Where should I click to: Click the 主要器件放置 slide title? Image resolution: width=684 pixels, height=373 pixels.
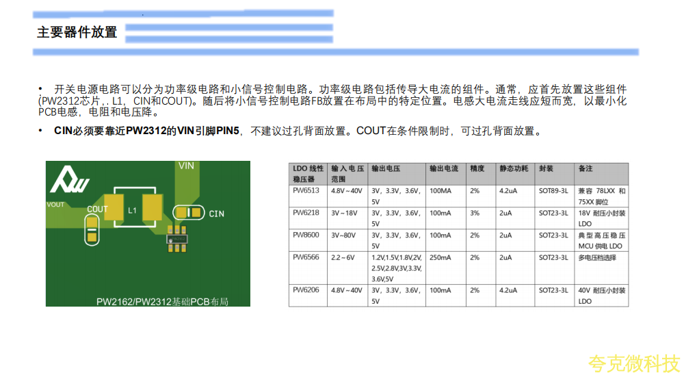coord(77,32)
